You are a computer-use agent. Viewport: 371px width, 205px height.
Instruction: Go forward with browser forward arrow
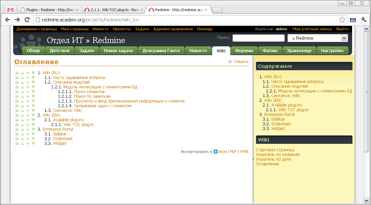(x=17, y=20)
